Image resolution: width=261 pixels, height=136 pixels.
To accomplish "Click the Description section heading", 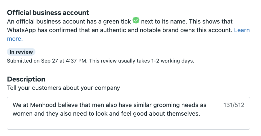I will [x=26, y=79].
